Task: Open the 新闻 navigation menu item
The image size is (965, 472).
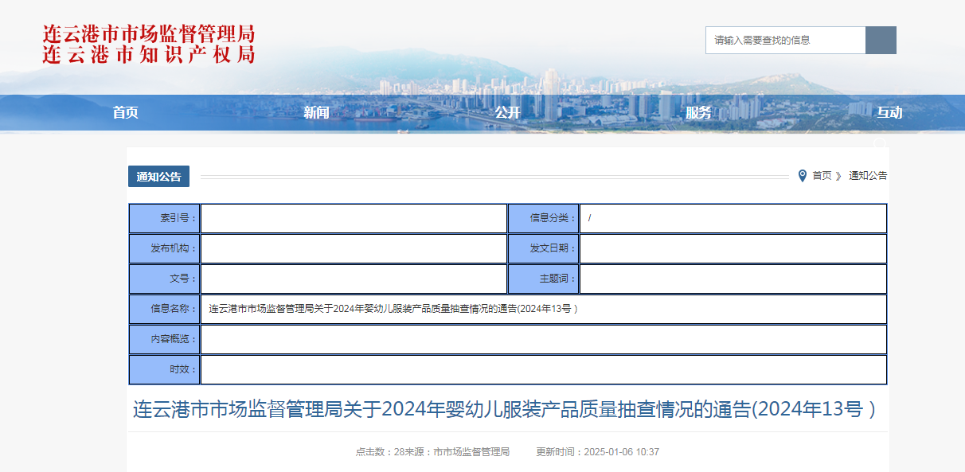Action: coord(316,113)
